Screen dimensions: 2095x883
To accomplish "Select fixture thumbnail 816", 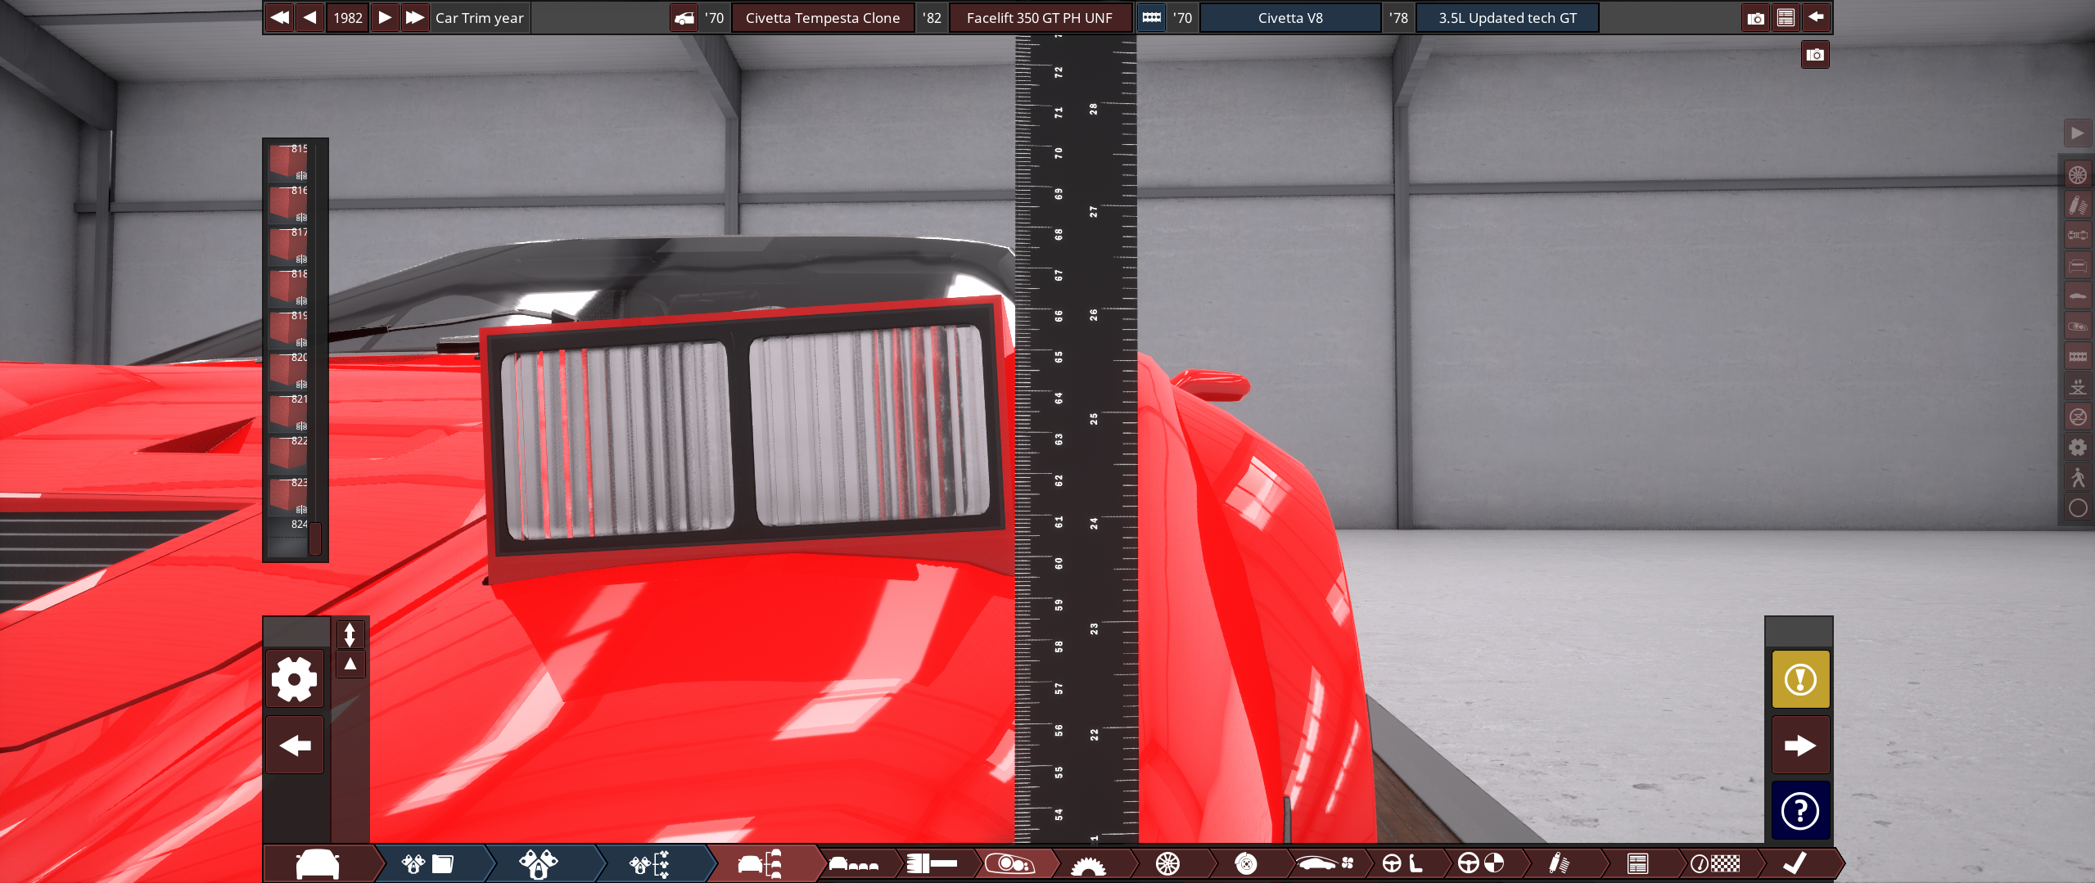I will (288, 203).
